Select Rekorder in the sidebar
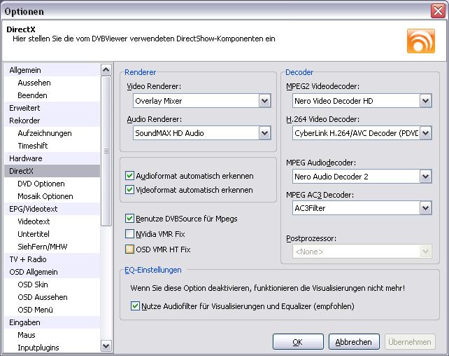Image resolution: width=449 pixels, height=356 pixels. click(x=52, y=121)
